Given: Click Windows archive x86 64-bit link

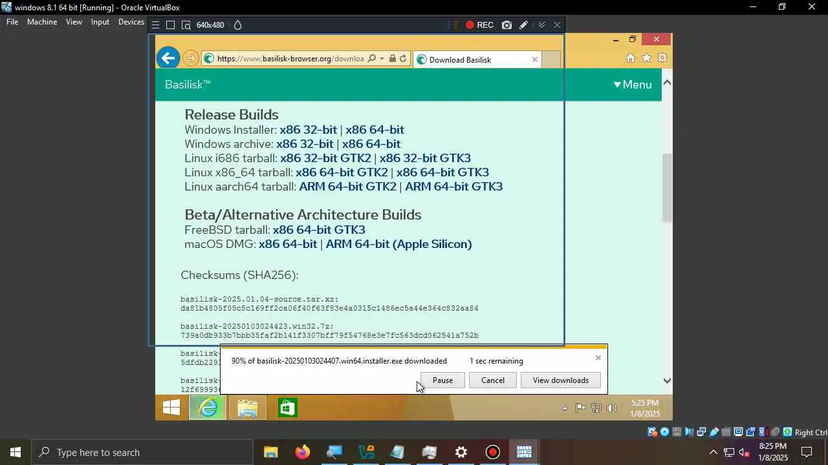Looking at the screenshot, I should click(x=371, y=144).
